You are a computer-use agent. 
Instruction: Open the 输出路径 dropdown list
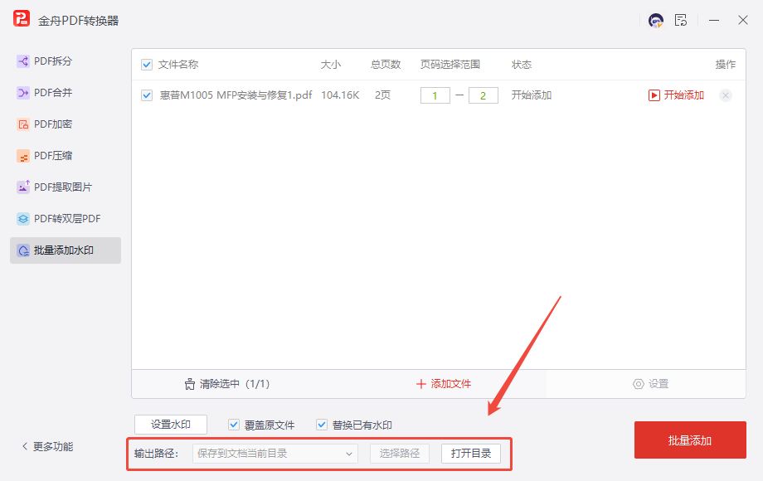275,454
